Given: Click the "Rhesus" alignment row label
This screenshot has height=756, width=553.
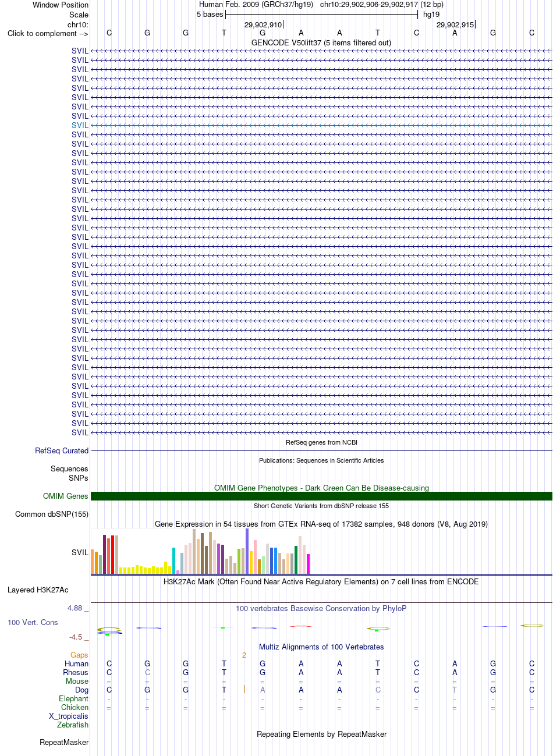Looking at the screenshot, I should click(x=76, y=672).
